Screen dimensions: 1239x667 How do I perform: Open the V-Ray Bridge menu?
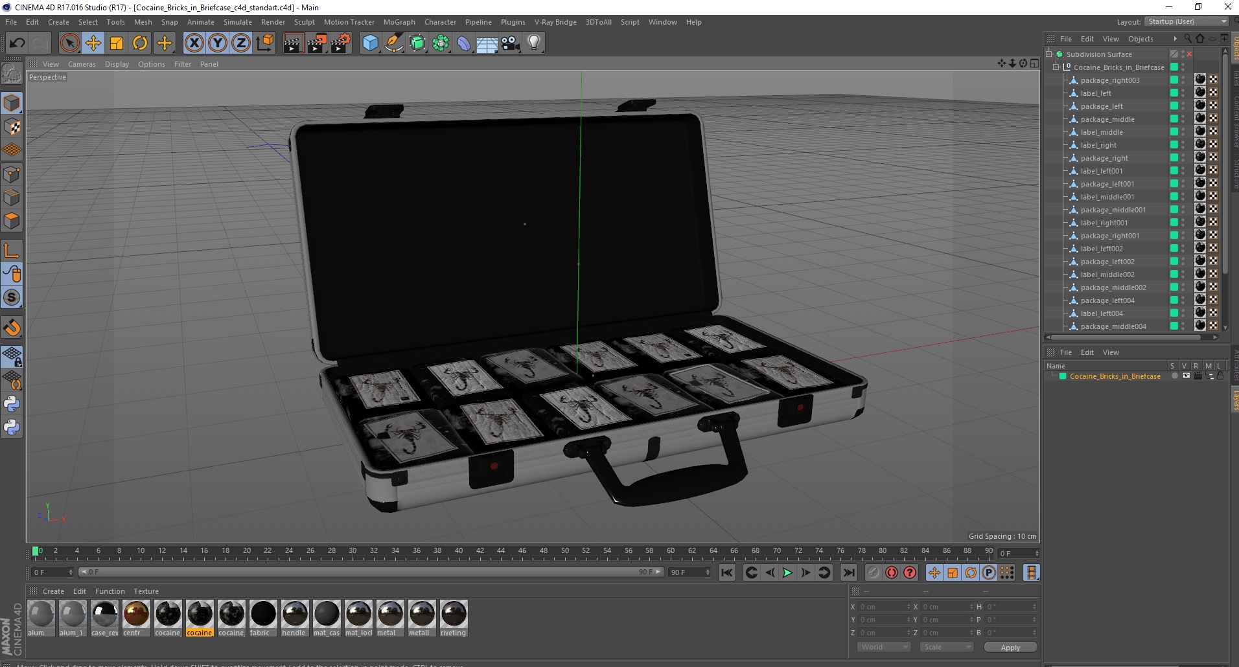(555, 22)
